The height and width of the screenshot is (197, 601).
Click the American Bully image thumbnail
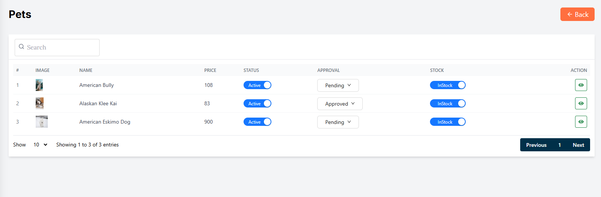[39, 85]
